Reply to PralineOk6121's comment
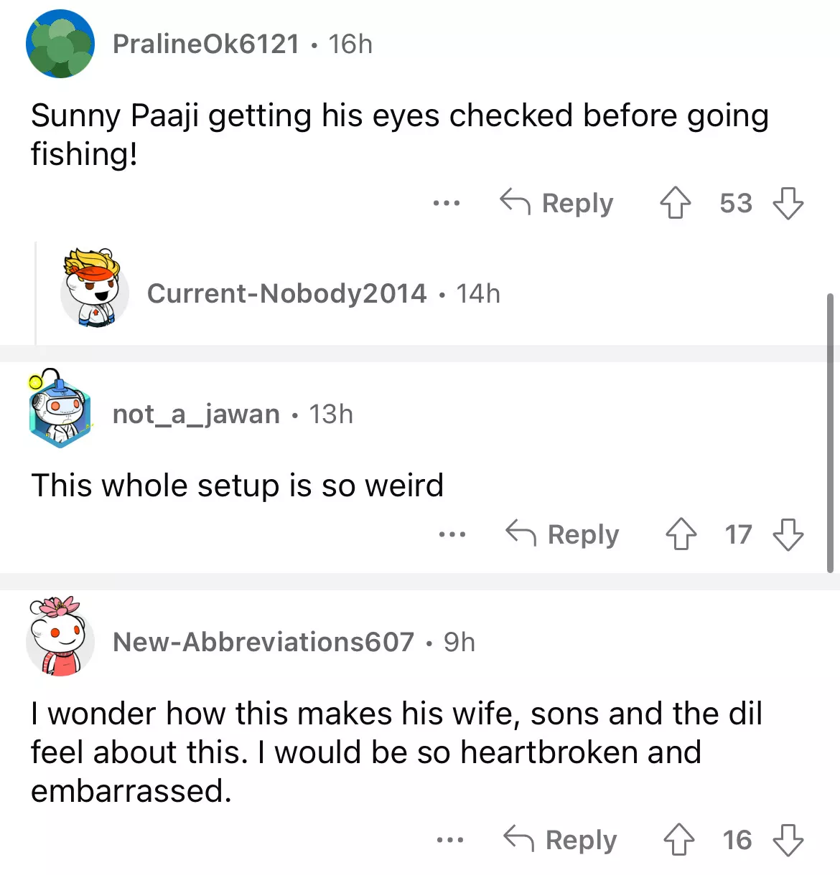840x875 pixels. coord(557,203)
